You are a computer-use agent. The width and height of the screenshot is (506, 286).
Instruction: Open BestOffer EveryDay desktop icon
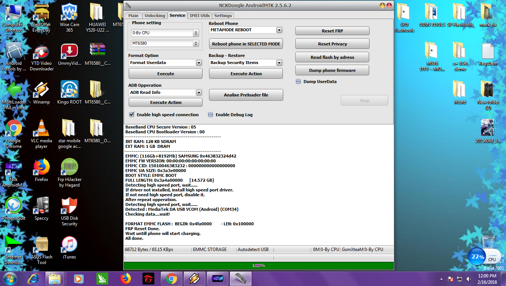41,17
